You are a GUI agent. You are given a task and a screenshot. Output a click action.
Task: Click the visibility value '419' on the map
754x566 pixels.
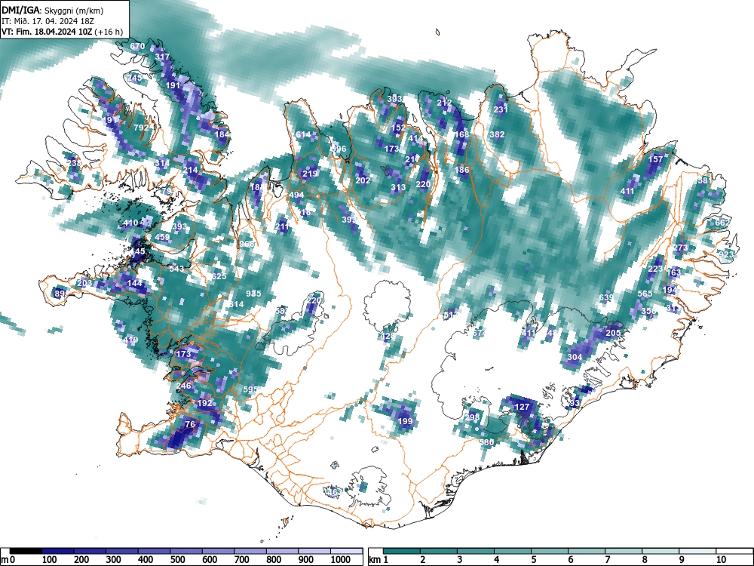pos(130,340)
